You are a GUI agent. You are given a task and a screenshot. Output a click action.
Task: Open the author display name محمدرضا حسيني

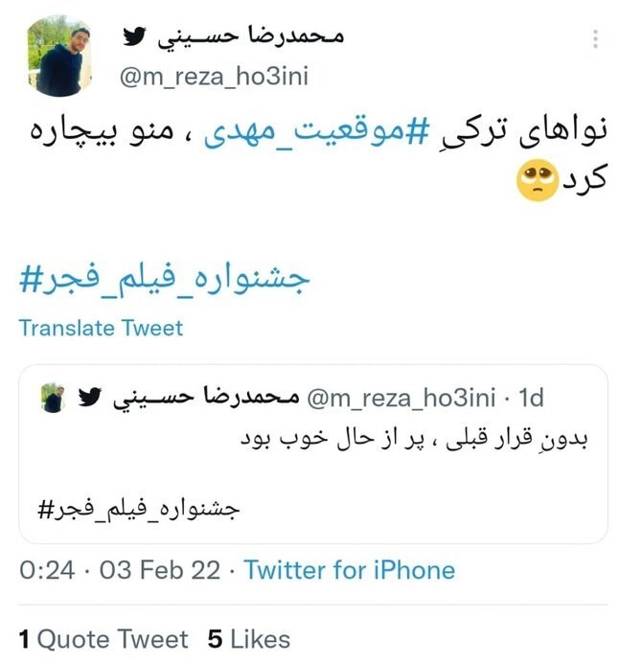coord(250,36)
